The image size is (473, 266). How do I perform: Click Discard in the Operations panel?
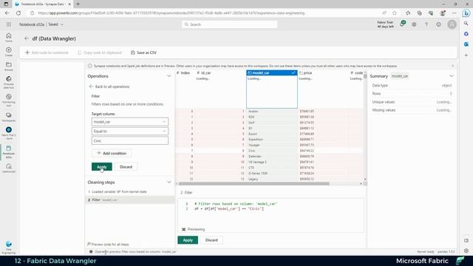pyautogui.click(x=126, y=167)
